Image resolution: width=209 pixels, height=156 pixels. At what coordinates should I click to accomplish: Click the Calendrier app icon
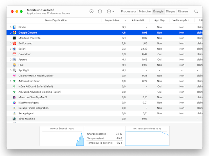[x=14, y=54]
